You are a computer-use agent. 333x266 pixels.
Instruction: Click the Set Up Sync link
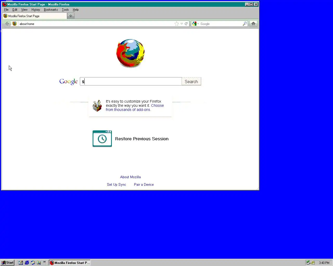(x=116, y=184)
